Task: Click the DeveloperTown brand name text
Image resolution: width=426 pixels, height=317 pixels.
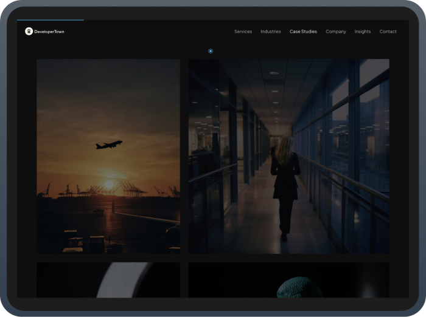Action: (x=49, y=32)
